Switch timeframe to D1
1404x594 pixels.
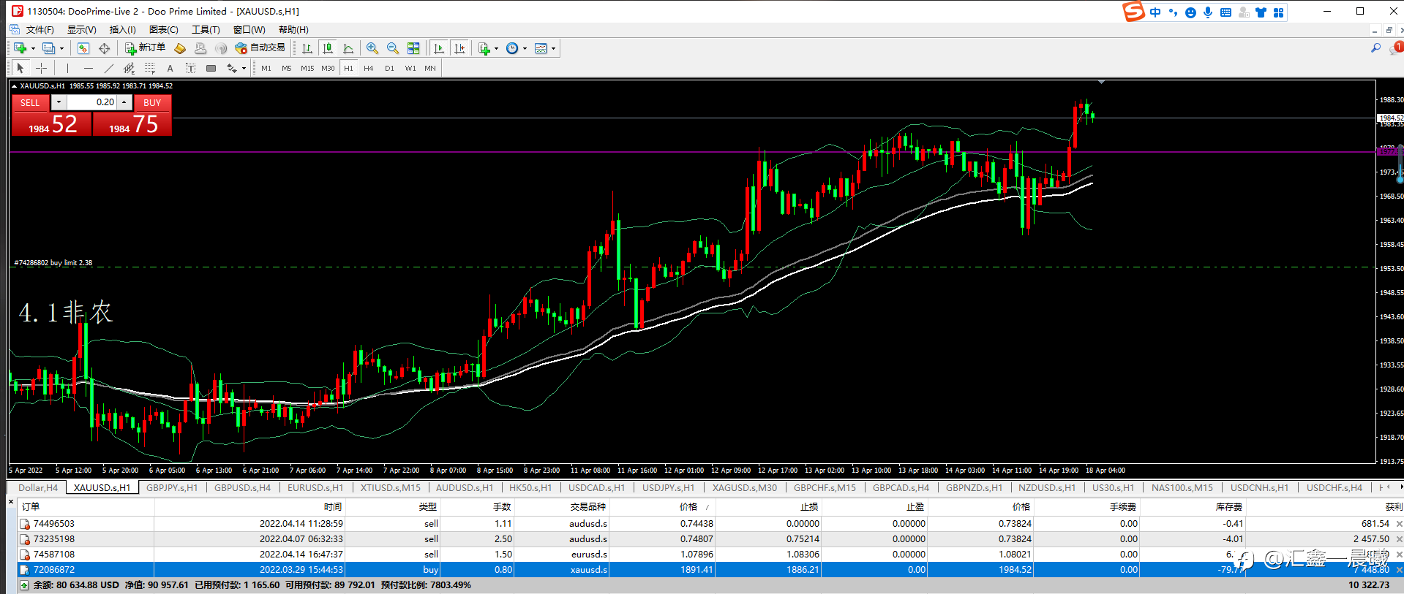pos(389,68)
